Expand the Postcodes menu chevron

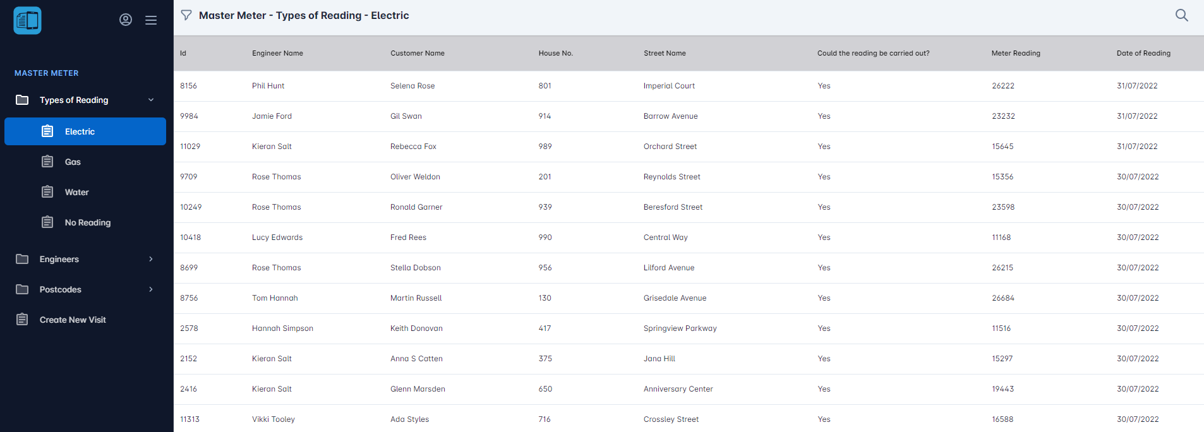pos(151,289)
